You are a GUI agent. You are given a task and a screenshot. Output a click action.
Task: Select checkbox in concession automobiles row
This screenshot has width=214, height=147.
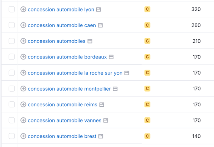coord(12,41)
